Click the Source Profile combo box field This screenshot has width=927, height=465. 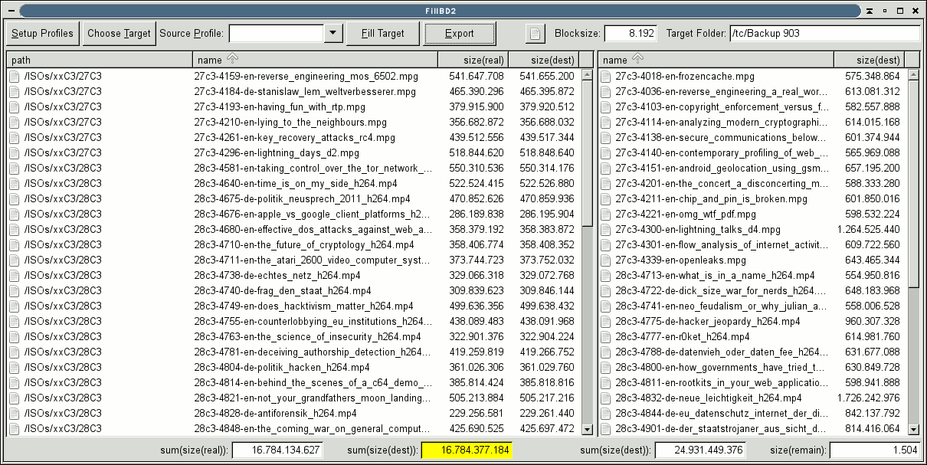click(x=276, y=33)
